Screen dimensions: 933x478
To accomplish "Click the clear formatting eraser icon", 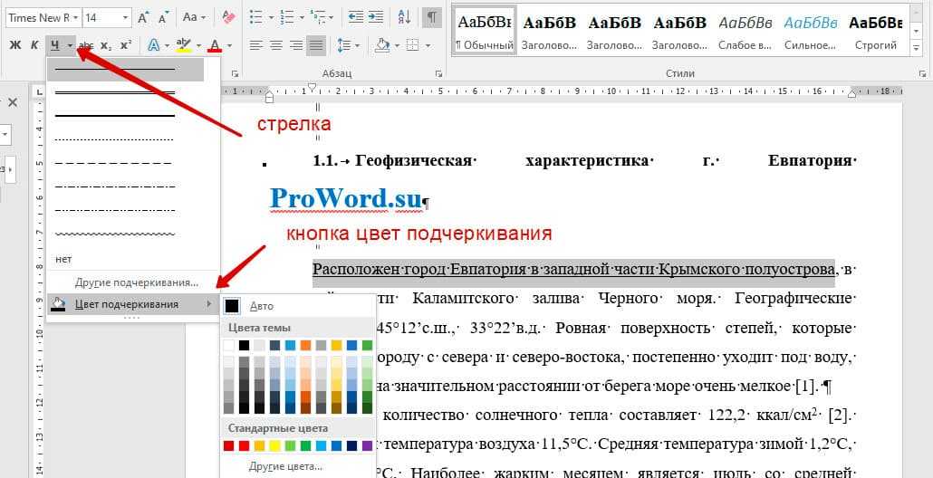I will coord(228,17).
